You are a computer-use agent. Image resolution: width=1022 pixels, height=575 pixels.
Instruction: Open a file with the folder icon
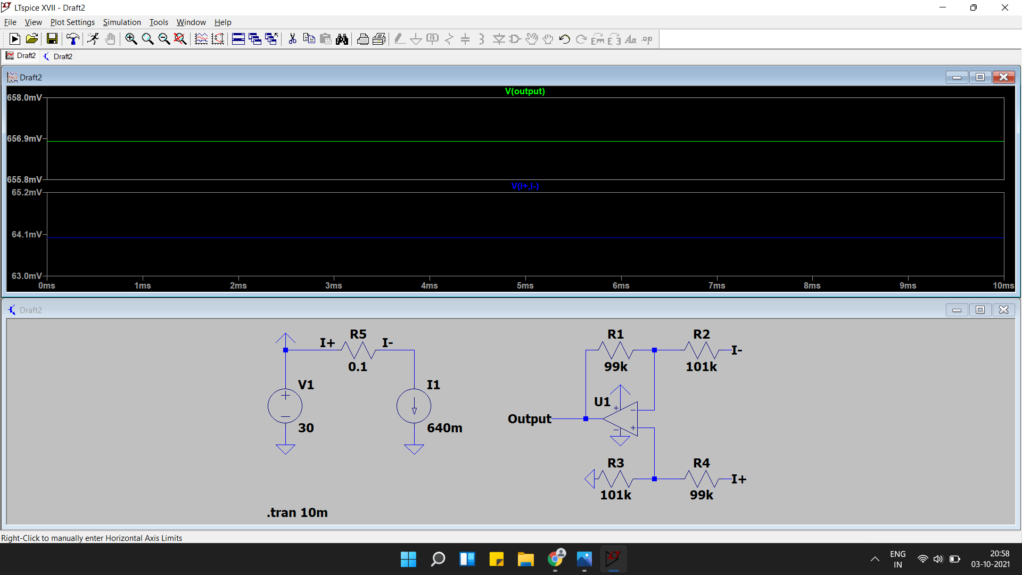tap(32, 39)
